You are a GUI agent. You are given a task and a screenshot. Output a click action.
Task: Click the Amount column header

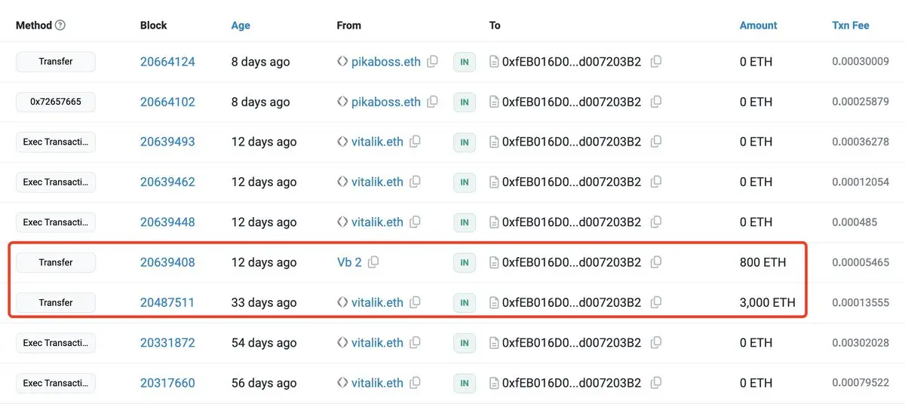point(758,25)
